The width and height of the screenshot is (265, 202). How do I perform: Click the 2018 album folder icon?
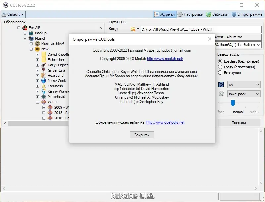click(x=50, y=118)
